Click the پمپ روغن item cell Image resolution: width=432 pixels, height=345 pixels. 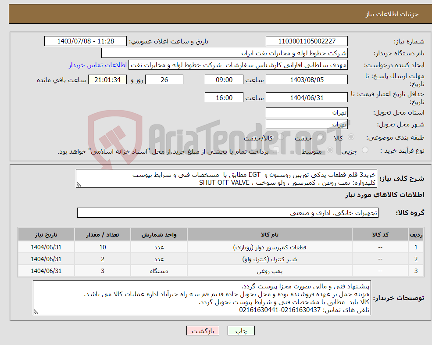[x=269, y=271]
